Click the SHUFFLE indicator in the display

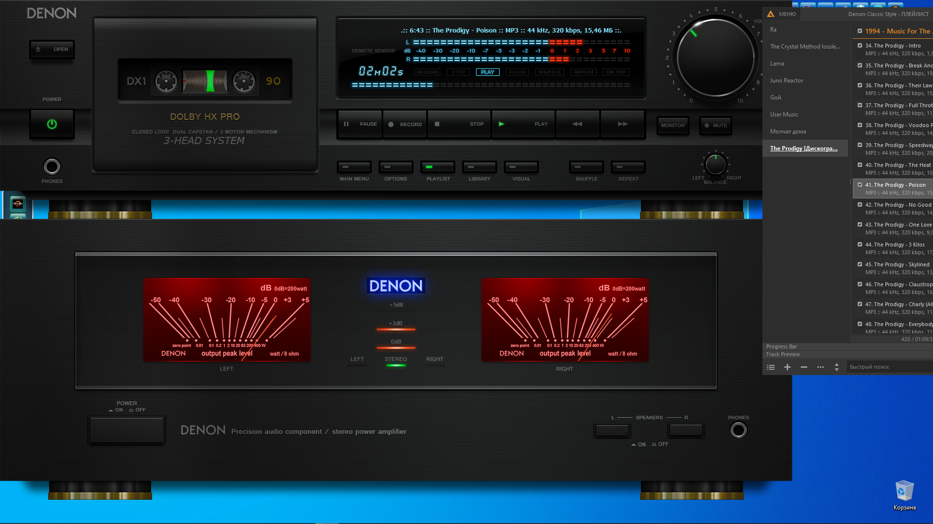[x=550, y=72]
